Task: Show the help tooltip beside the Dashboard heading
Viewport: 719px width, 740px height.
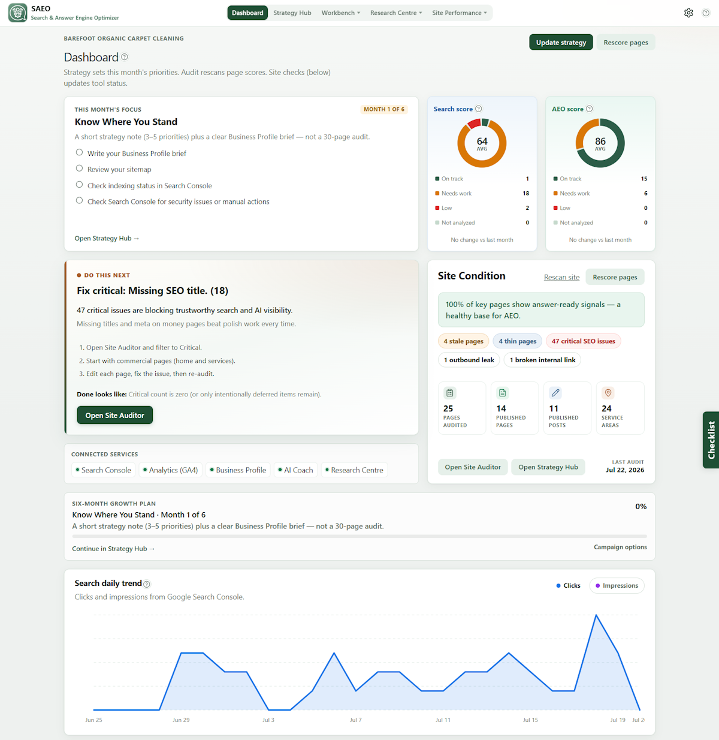Action: (125, 57)
